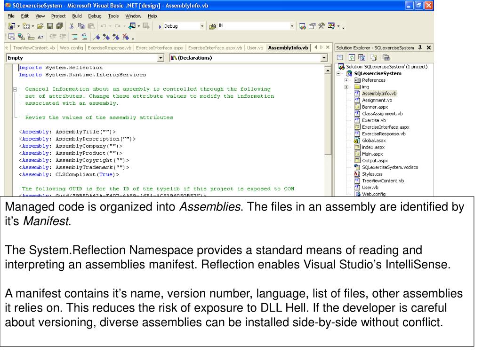Open the Find combo box dropdown containing lbl
The height and width of the screenshot is (361, 482).
pos(292,26)
